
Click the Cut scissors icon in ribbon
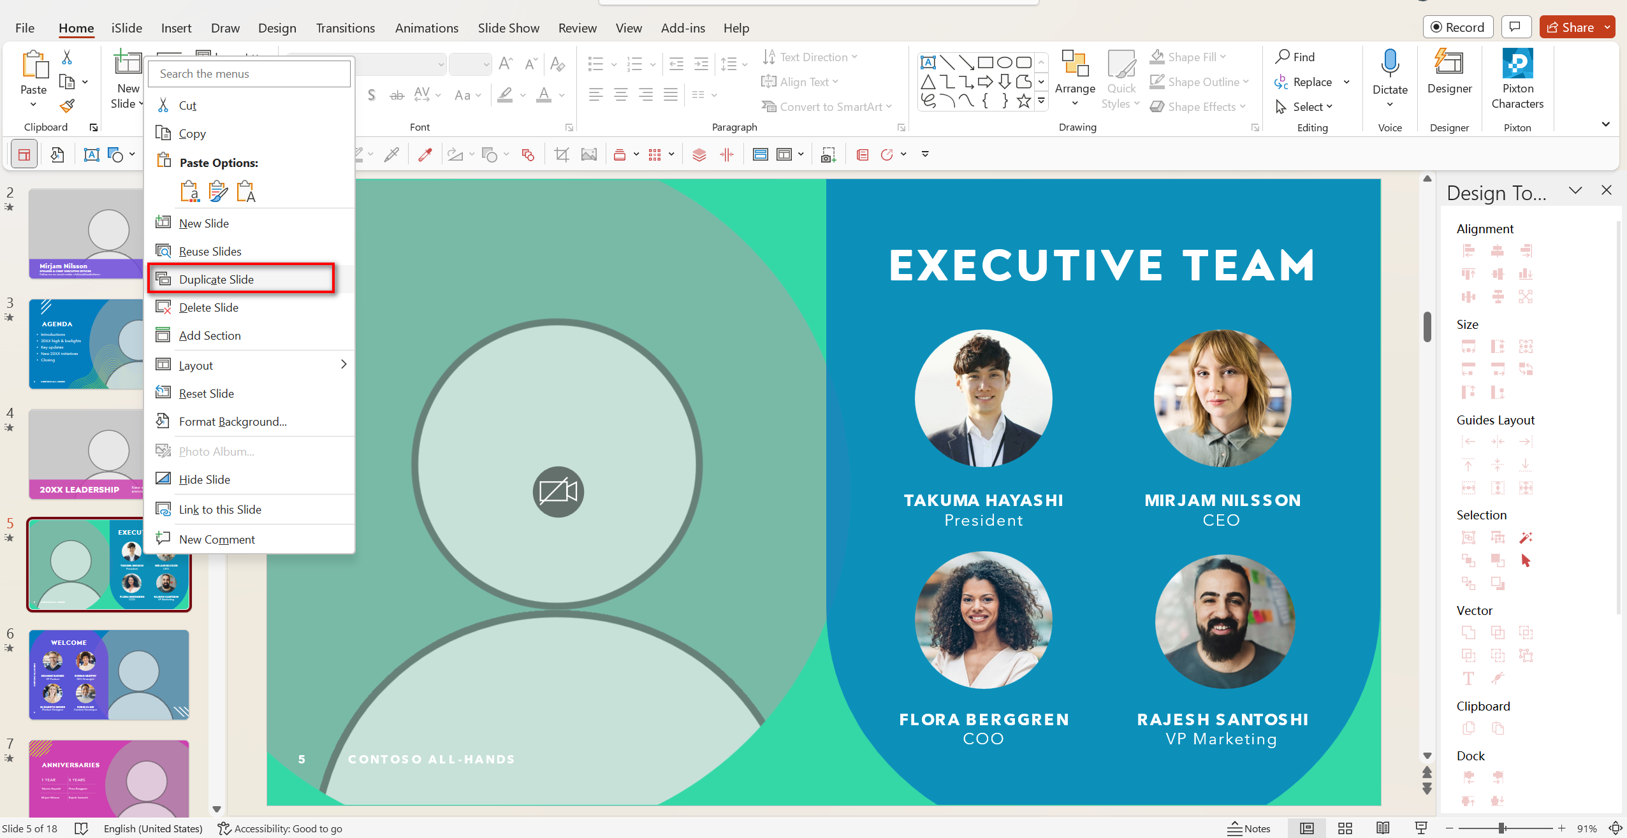[67, 57]
